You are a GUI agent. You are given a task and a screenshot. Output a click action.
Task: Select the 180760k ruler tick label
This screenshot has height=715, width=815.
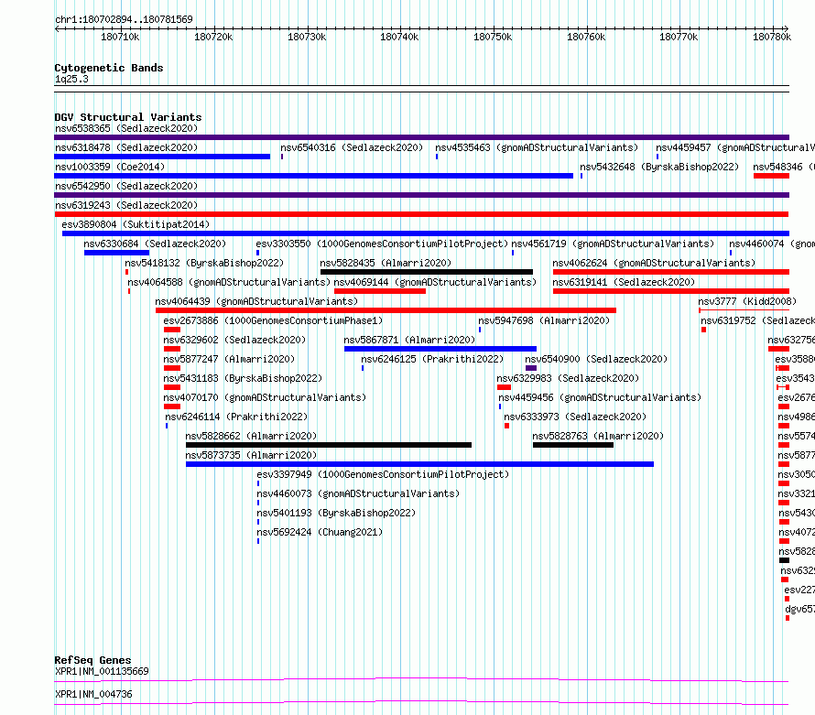[586, 37]
